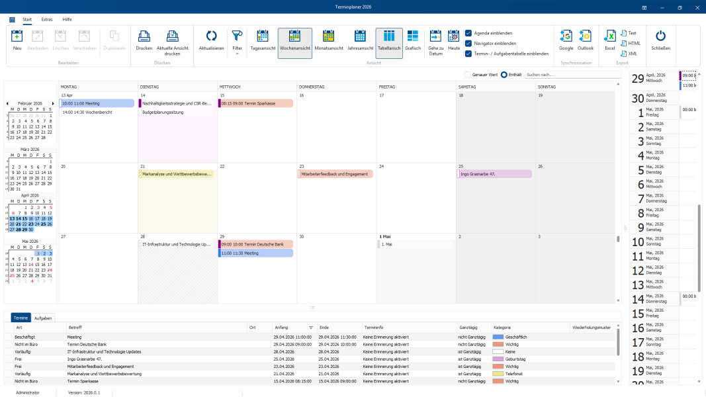The image size is (706, 397).
Task: Switch to Tagesansicht view
Action: click(x=262, y=37)
